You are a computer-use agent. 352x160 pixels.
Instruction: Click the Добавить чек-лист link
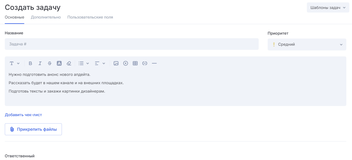click(x=23, y=115)
